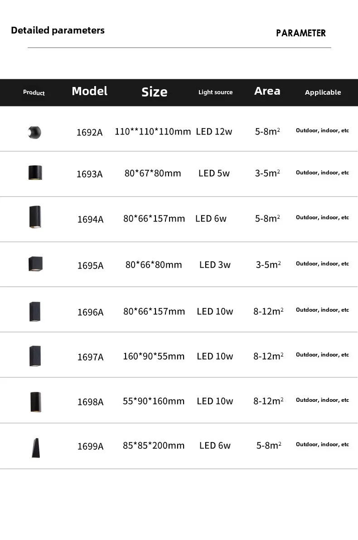Image resolution: width=358 pixels, height=540 pixels.
Task: Click the LED 12w light source value
Action: click(x=214, y=131)
